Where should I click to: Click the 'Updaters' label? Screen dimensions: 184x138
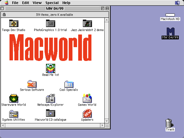87,120
